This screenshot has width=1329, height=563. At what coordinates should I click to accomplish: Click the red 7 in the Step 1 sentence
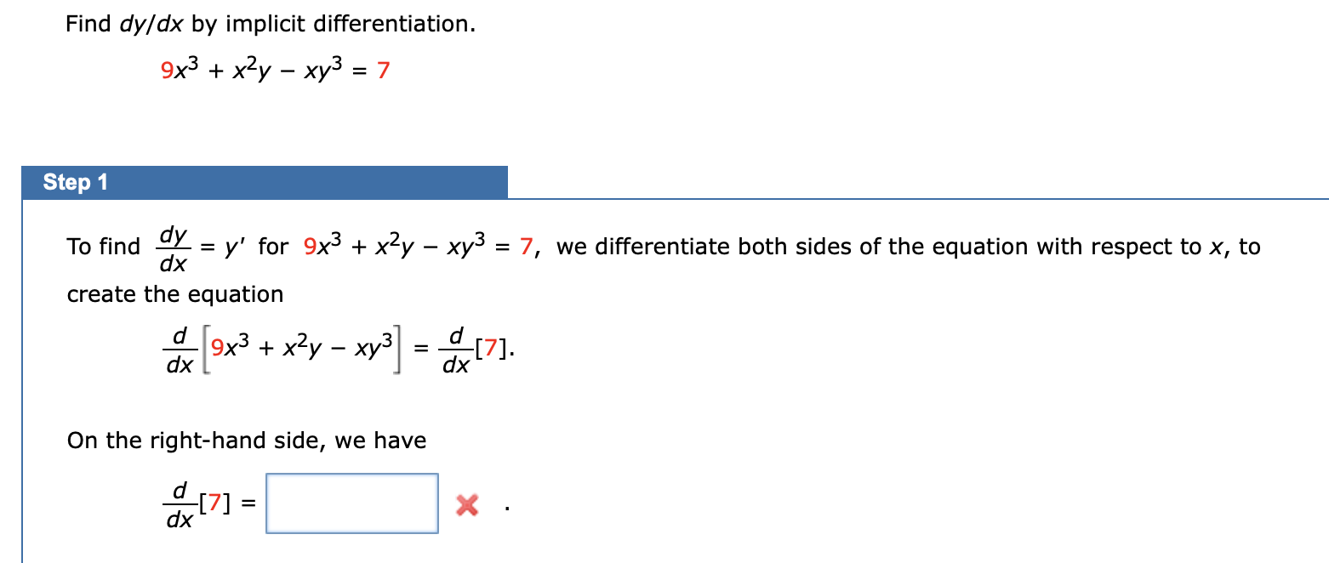click(527, 247)
